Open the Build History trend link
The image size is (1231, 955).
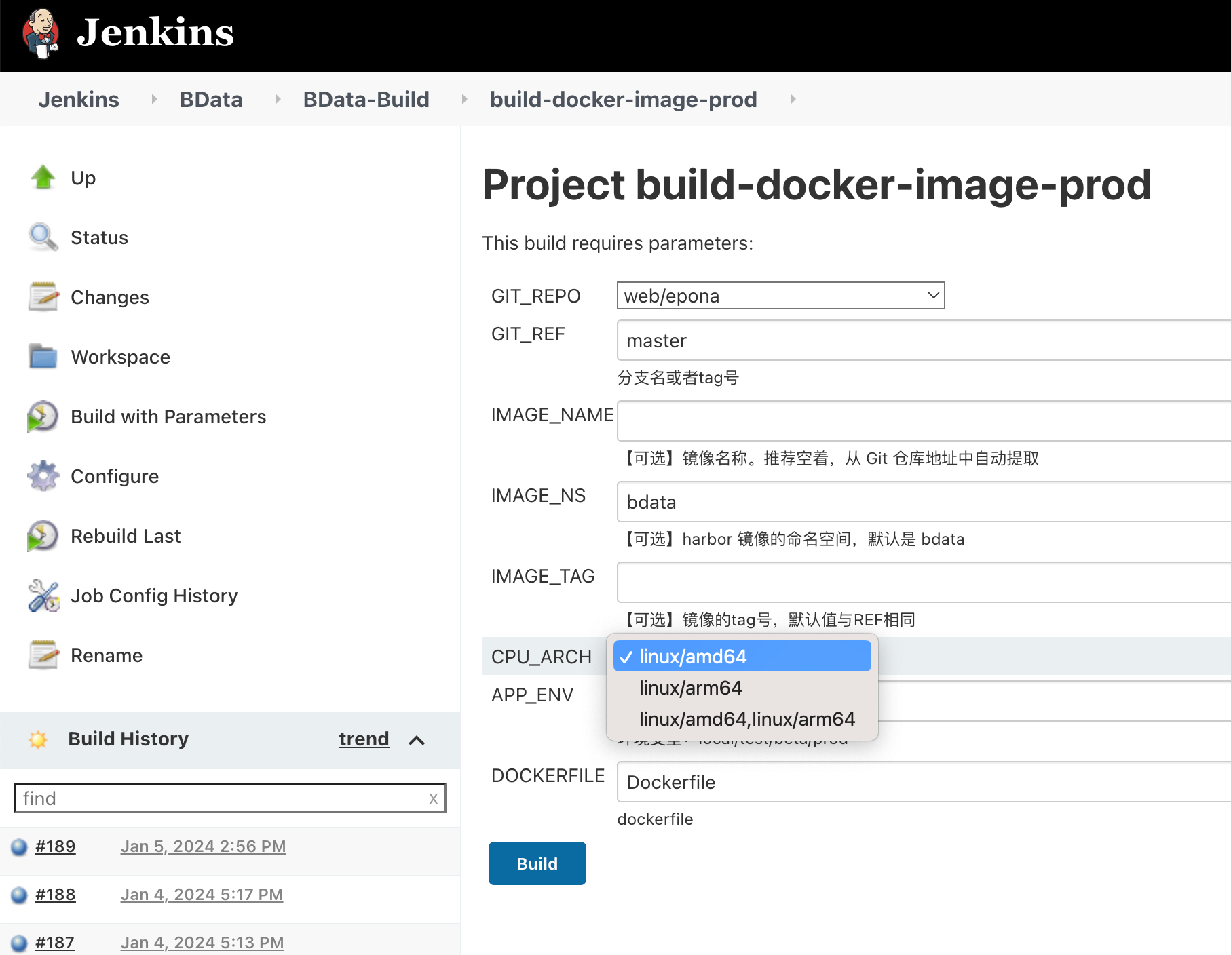tap(364, 739)
